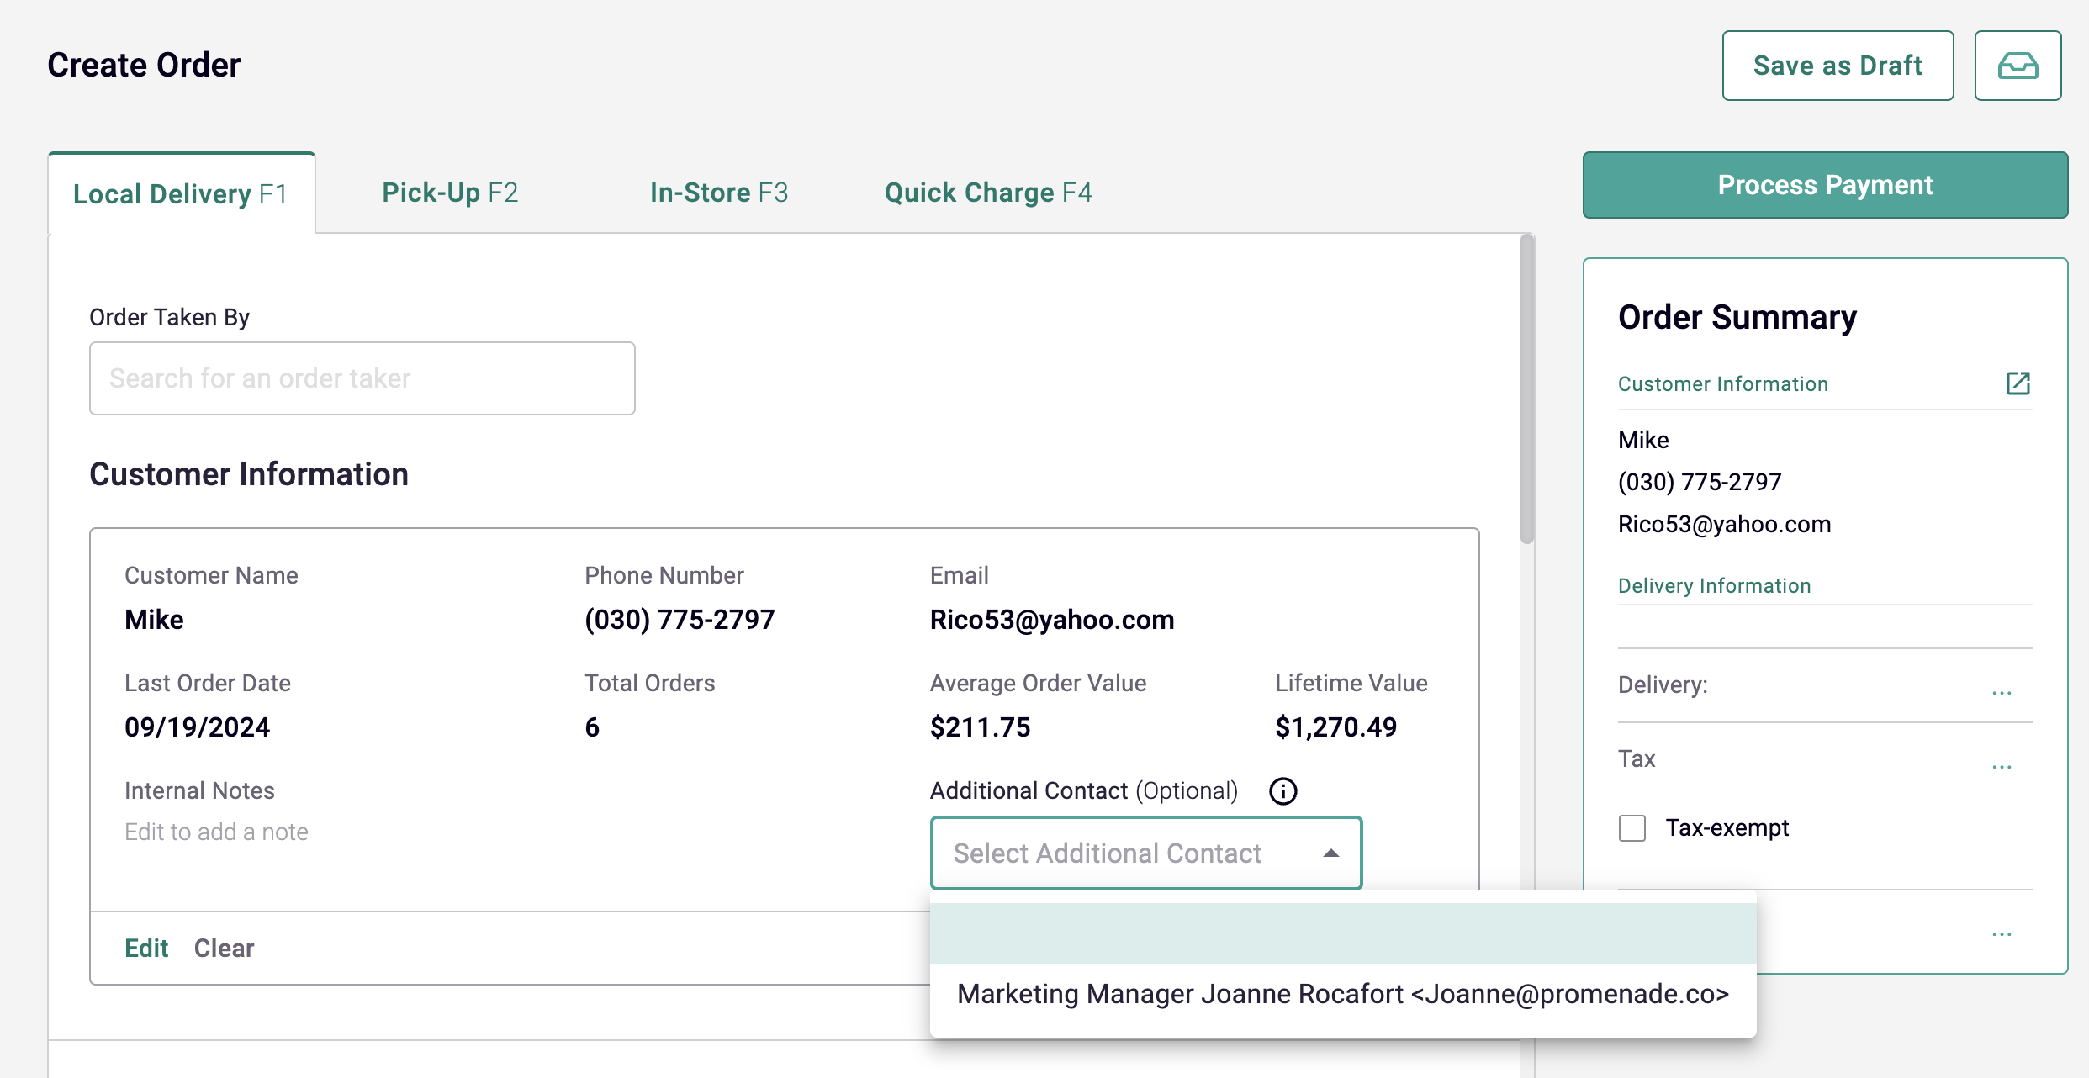Click customer name Mike in Order Summary
This screenshot has height=1078, width=2089.
click(1643, 440)
